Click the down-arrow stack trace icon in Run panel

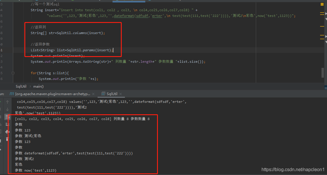point(7,109)
